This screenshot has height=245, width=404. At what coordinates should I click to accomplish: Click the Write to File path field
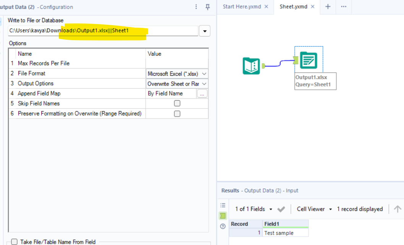tap(102, 31)
